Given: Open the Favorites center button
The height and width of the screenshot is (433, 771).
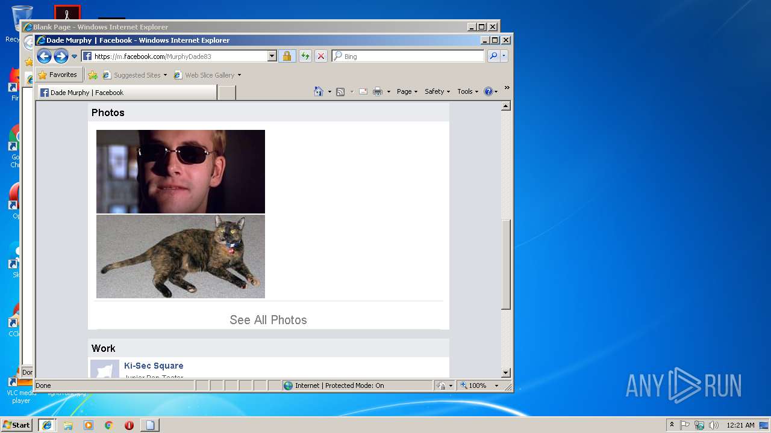Looking at the screenshot, I should point(59,75).
